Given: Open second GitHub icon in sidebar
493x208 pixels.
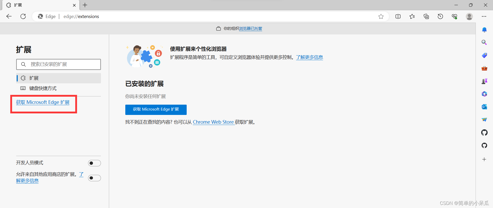Looking at the screenshot, I should point(484,146).
